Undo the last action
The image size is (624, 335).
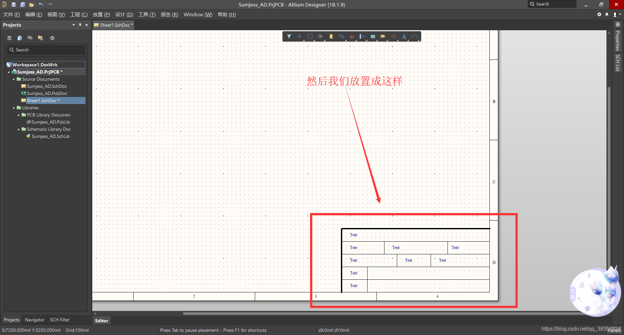point(41,5)
